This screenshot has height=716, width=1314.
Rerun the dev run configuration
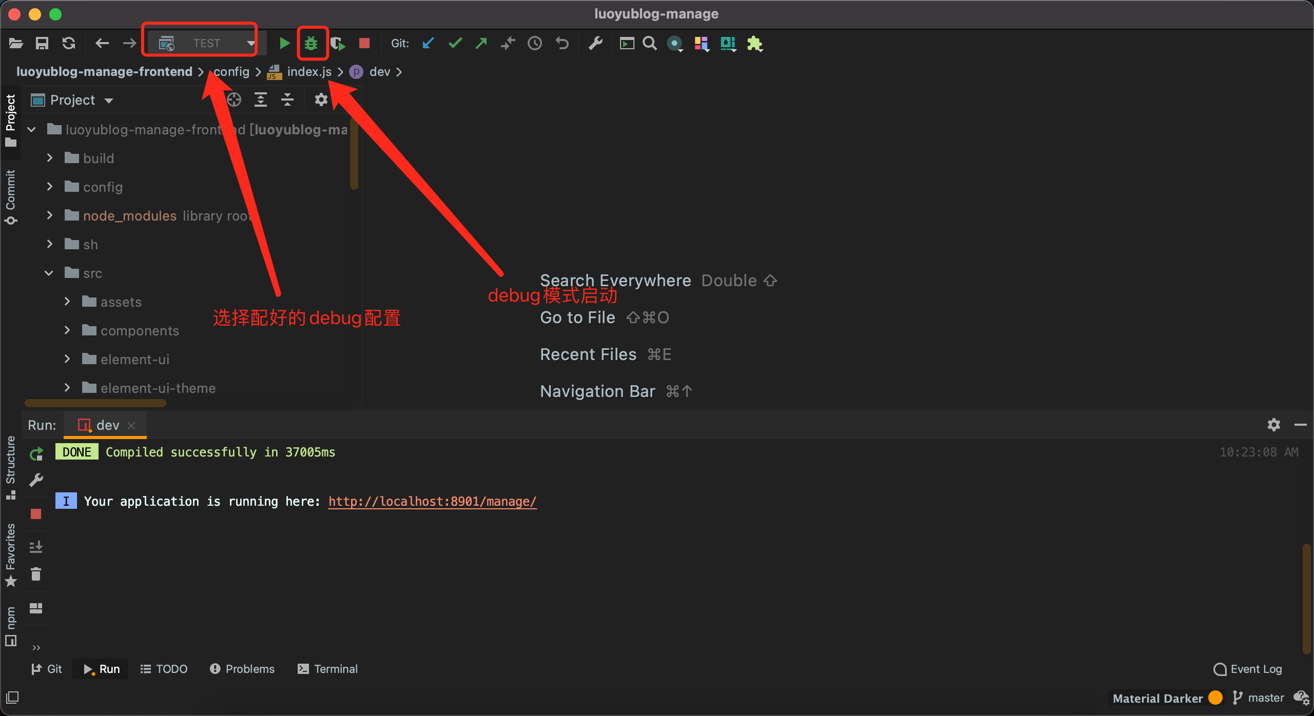pyautogui.click(x=36, y=453)
